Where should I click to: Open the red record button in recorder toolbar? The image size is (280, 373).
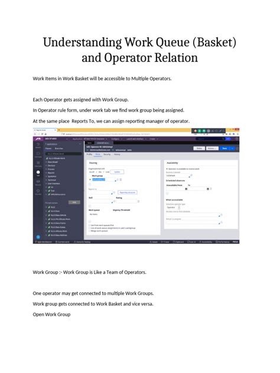point(196,131)
